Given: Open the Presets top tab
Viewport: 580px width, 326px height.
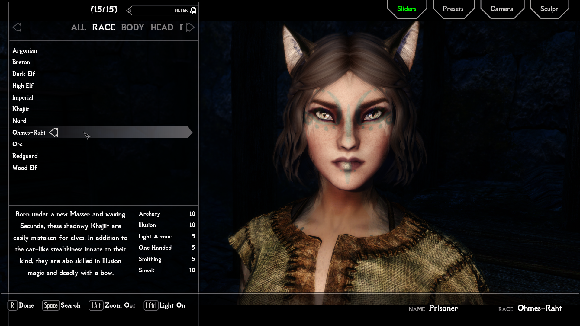Looking at the screenshot, I should pyautogui.click(x=453, y=9).
